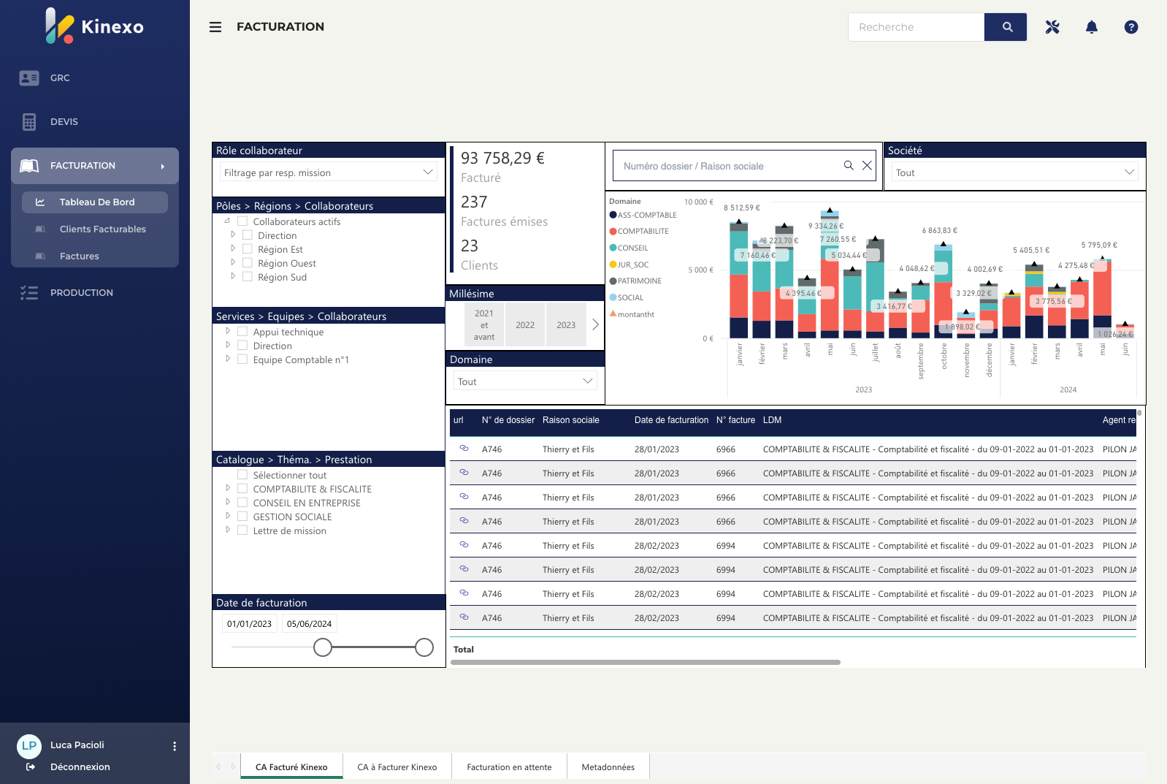Select the 2022 millésime button

(524, 325)
